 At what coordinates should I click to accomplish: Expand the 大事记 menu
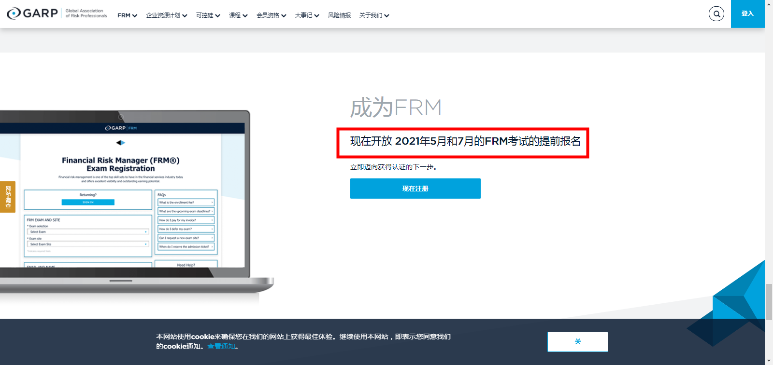[x=307, y=15]
